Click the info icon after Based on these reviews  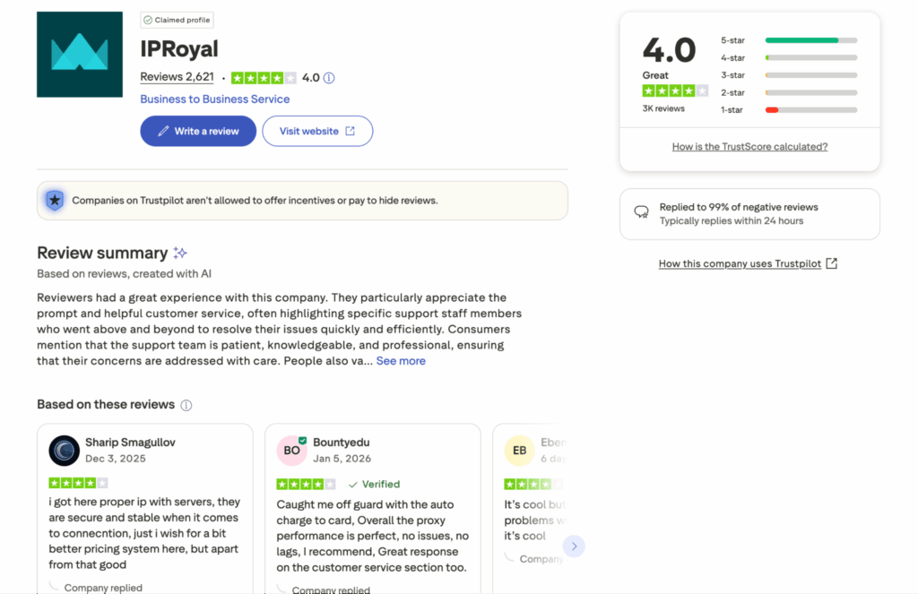(186, 405)
